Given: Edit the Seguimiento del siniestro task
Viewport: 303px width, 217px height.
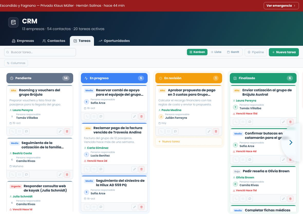Looking at the screenshot, I should [135, 207].
